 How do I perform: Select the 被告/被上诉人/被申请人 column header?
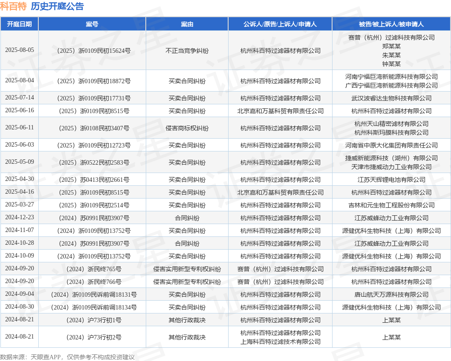click(x=391, y=24)
